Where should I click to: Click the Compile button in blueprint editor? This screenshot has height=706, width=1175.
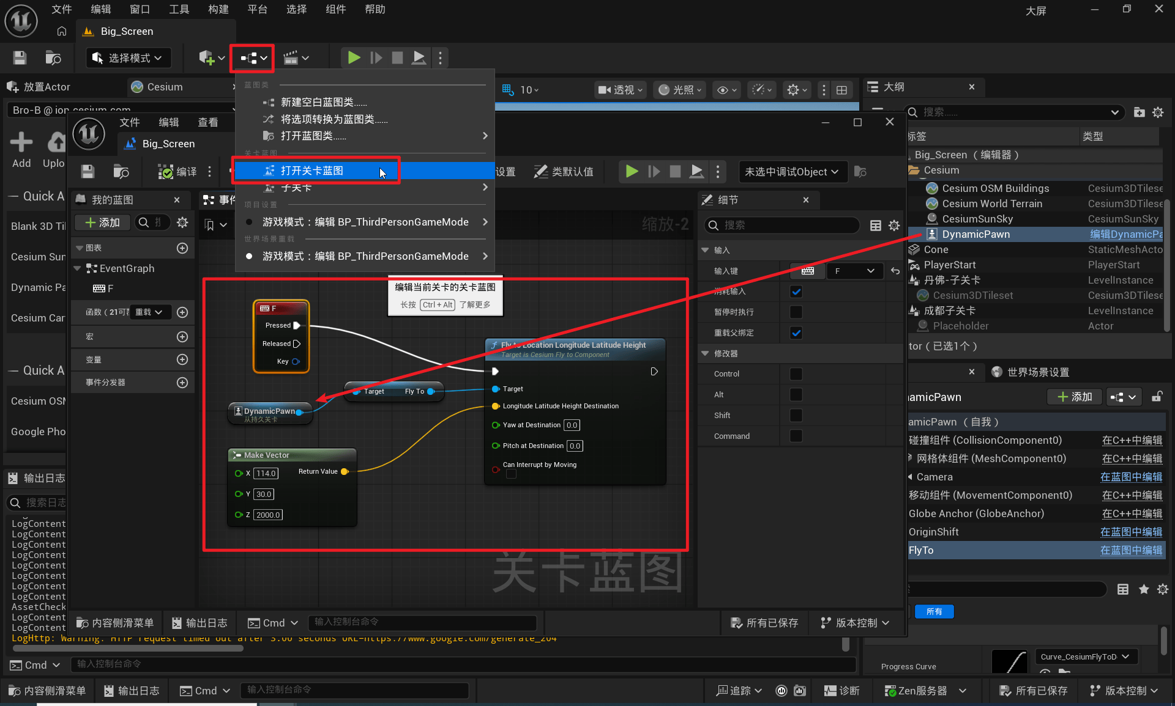click(177, 172)
